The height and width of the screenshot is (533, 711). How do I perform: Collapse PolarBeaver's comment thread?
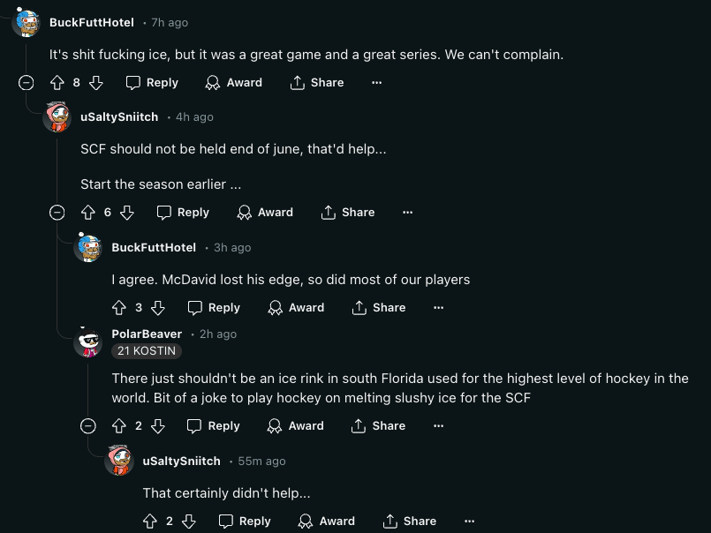pos(88,425)
